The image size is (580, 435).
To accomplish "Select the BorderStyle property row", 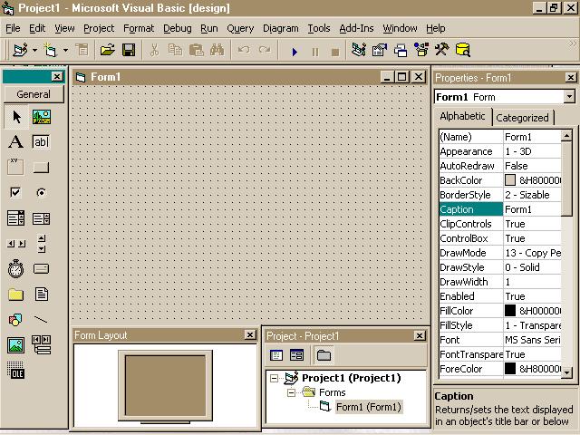I will point(500,195).
